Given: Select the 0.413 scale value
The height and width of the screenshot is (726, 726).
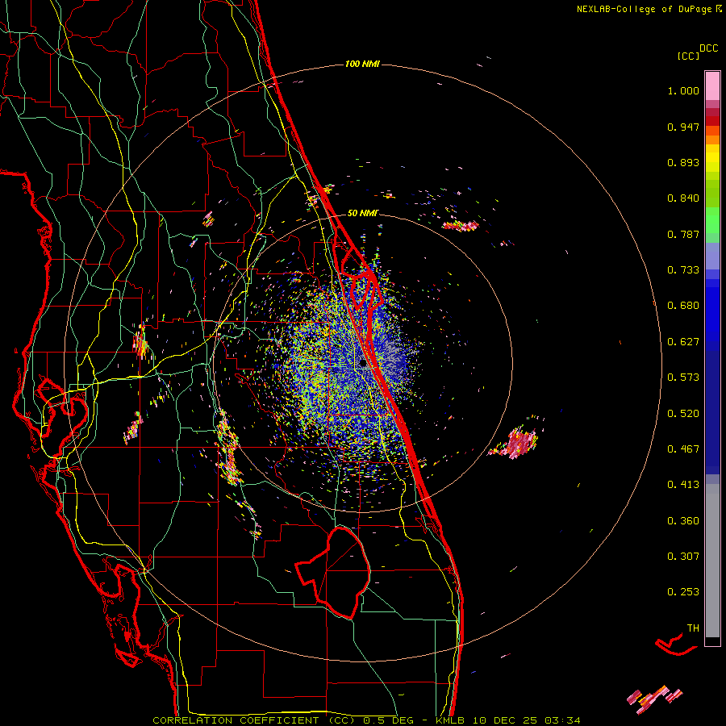Looking at the screenshot, I should tap(683, 485).
